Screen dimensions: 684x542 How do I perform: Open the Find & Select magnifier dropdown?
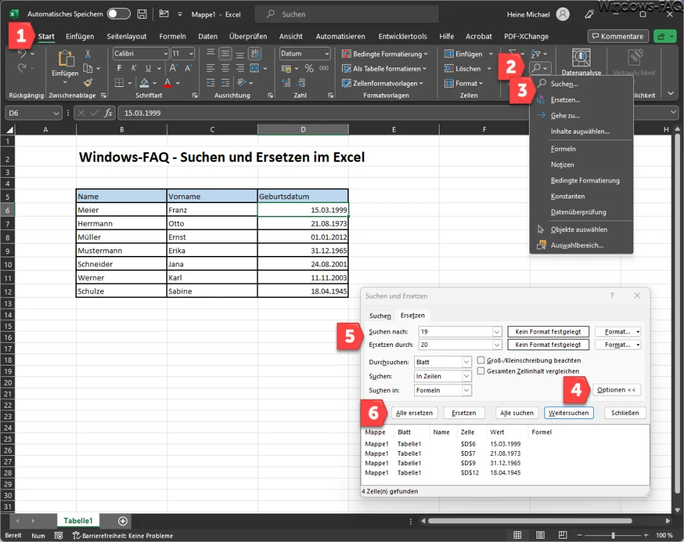pyautogui.click(x=540, y=68)
